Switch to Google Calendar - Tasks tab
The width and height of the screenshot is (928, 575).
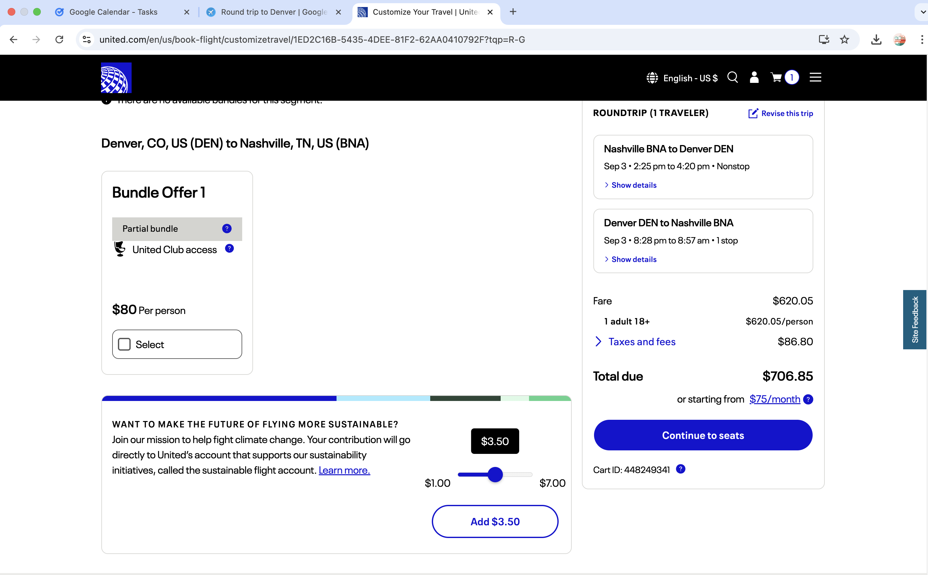(113, 12)
